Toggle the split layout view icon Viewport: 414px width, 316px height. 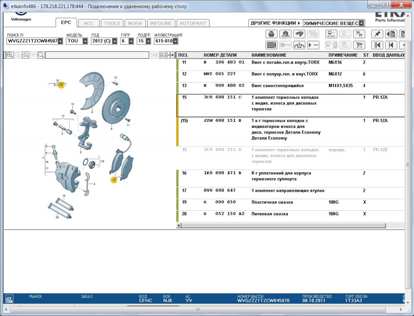pos(163,55)
